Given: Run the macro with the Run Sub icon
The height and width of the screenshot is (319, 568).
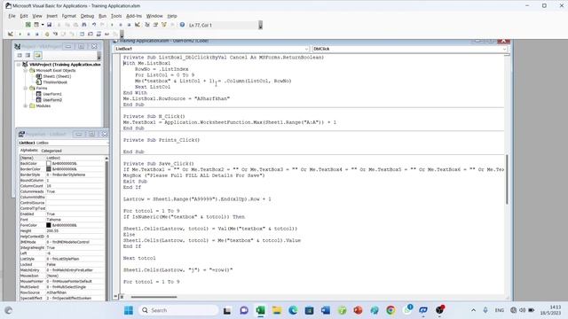Looking at the screenshot, I should point(112,25).
